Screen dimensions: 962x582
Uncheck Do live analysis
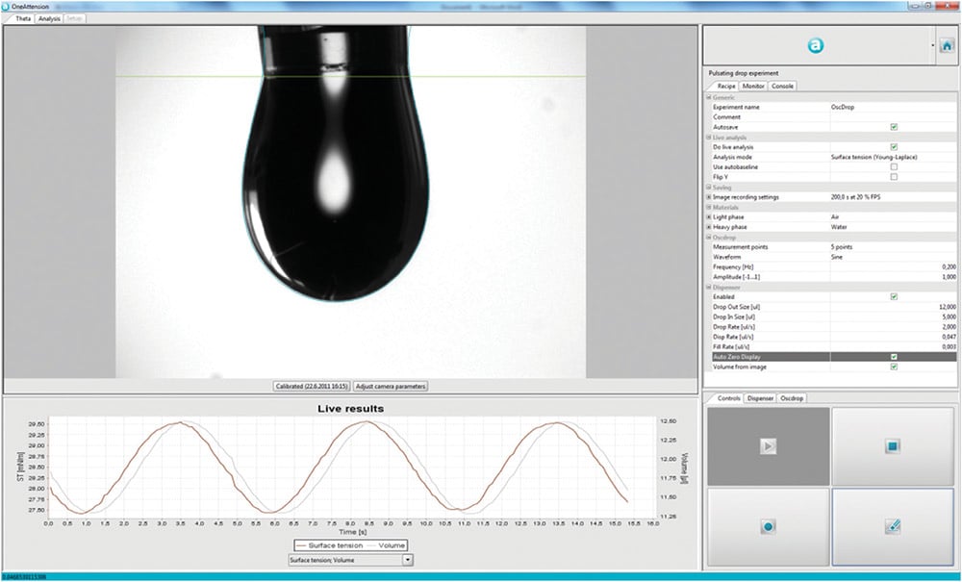(x=895, y=147)
